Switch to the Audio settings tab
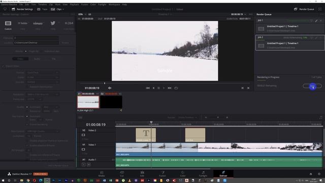The height and width of the screenshot is (183, 325). point(37,59)
